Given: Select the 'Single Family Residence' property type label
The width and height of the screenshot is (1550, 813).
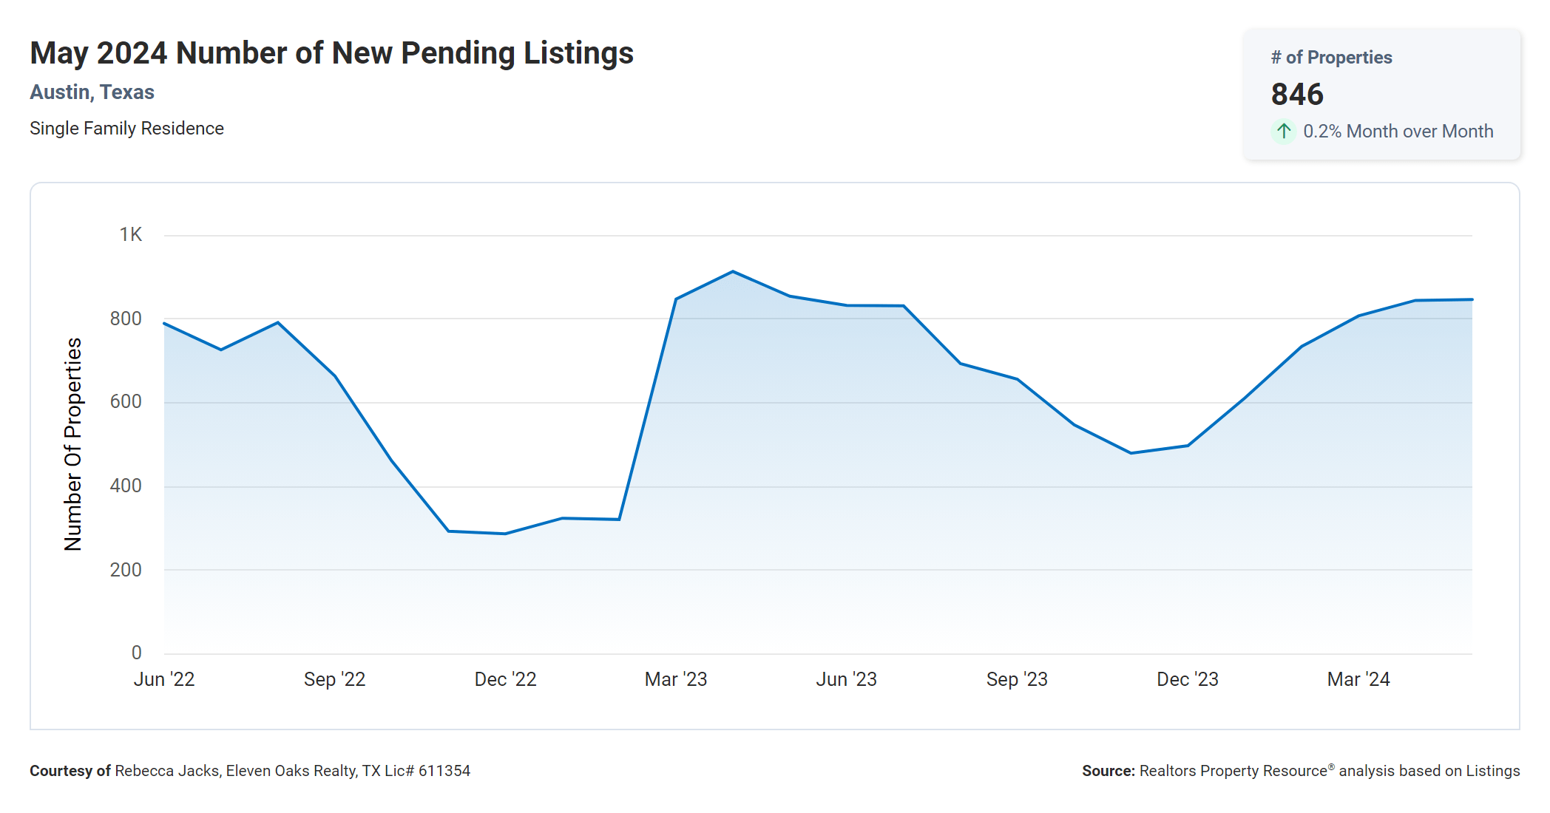Looking at the screenshot, I should [126, 129].
